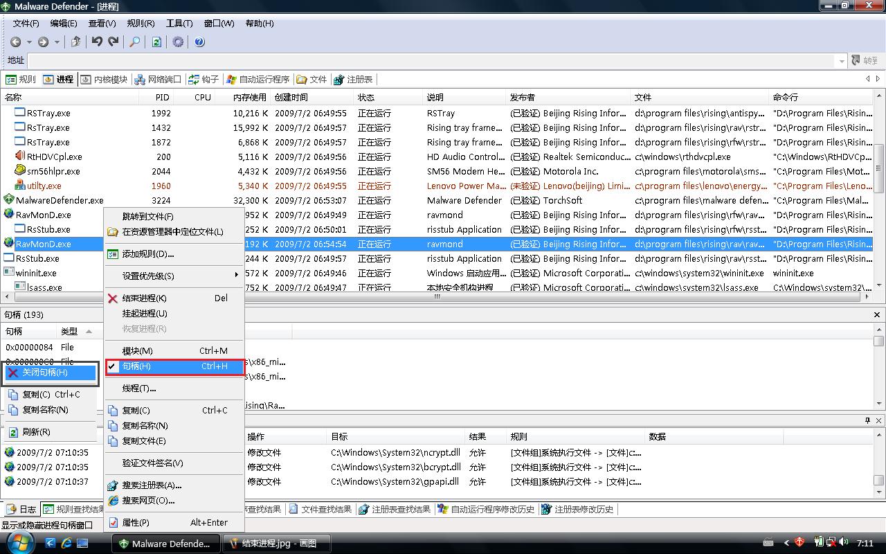Click the green refresh toolbar icon
886x554 pixels.
click(x=156, y=42)
